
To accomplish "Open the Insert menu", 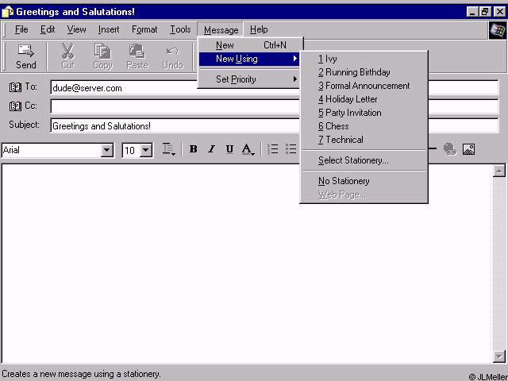I will click(x=109, y=29).
